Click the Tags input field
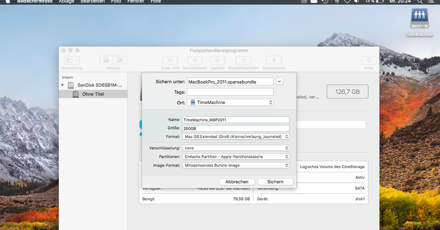The image size is (440, 230). coord(230,92)
